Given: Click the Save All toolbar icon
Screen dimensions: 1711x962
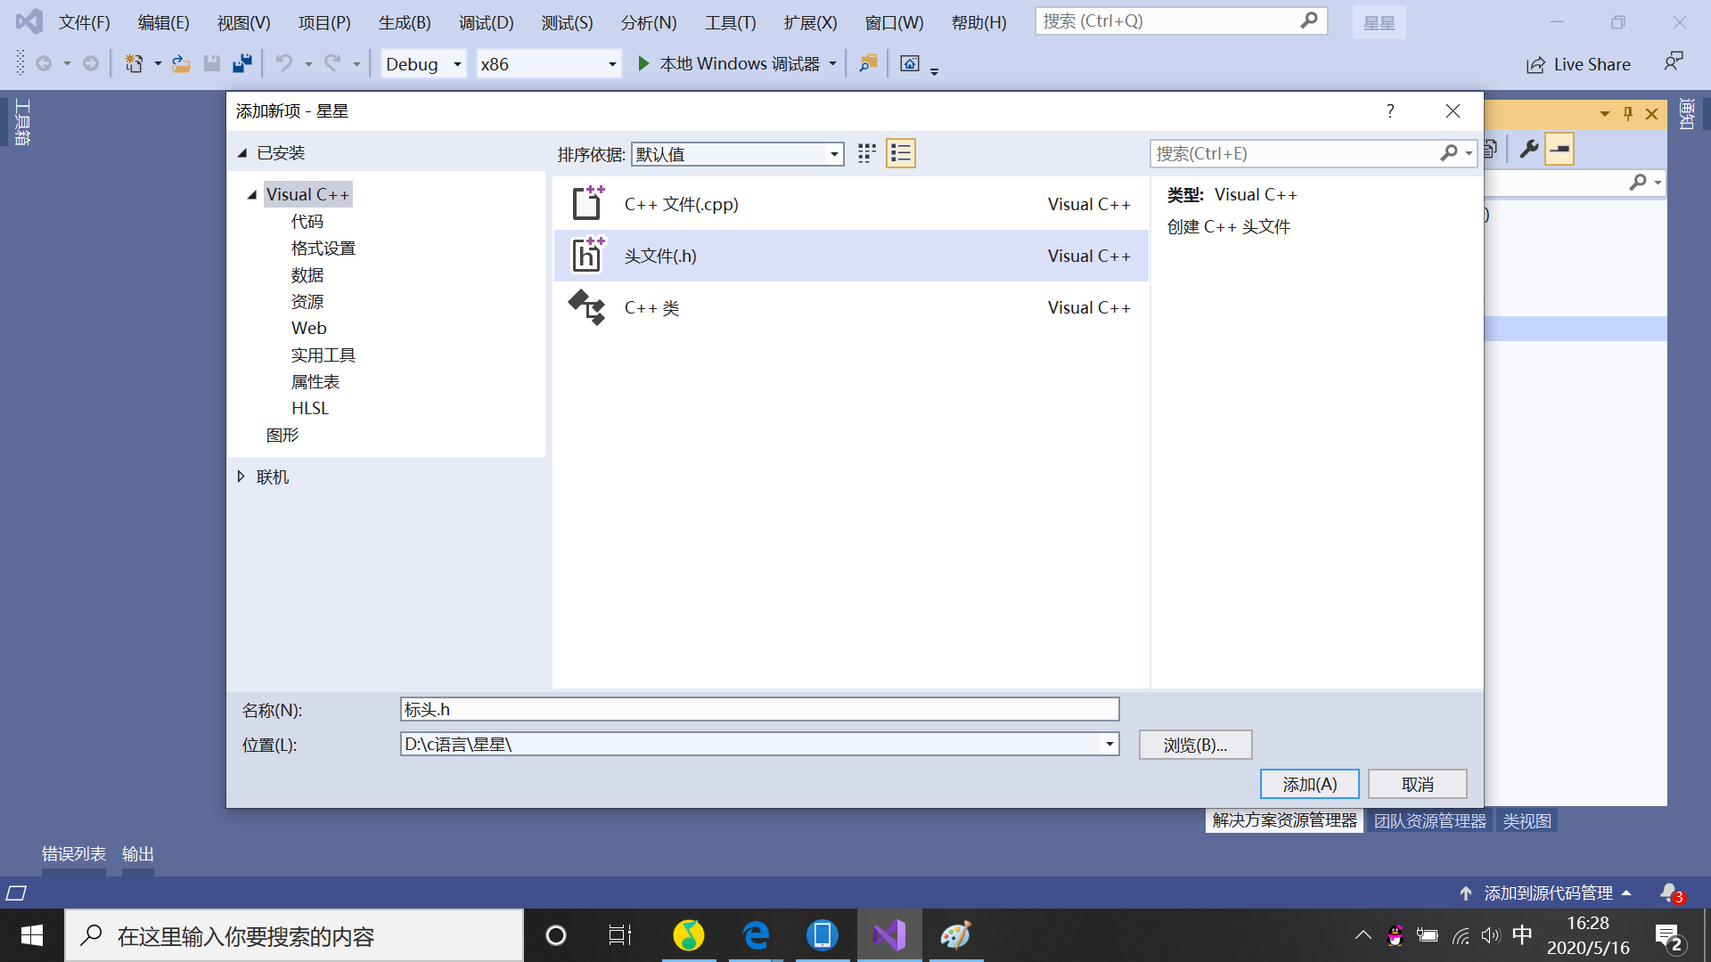Looking at the screenshot, I should (242, 63).
